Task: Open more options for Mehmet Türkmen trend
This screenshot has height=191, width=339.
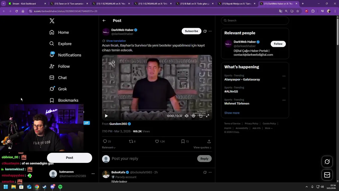Action: (x=284, y=100)
